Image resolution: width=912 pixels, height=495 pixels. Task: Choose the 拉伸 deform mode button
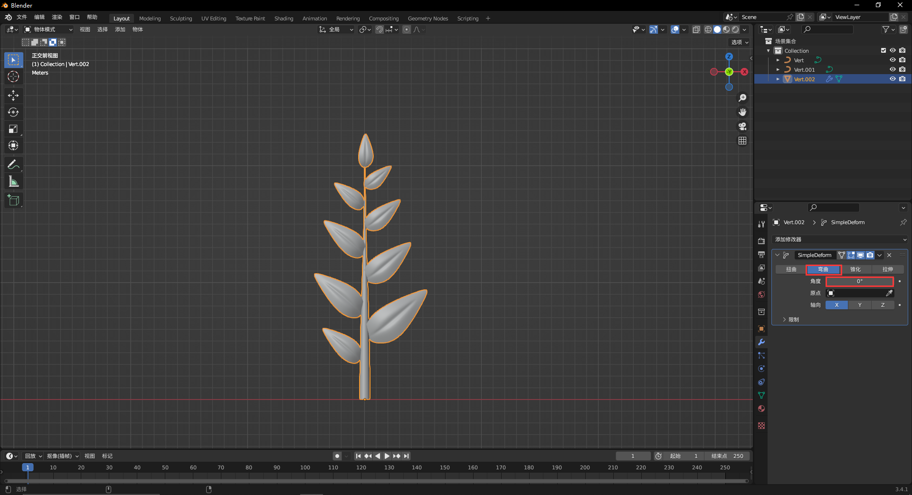coord(887,269)
